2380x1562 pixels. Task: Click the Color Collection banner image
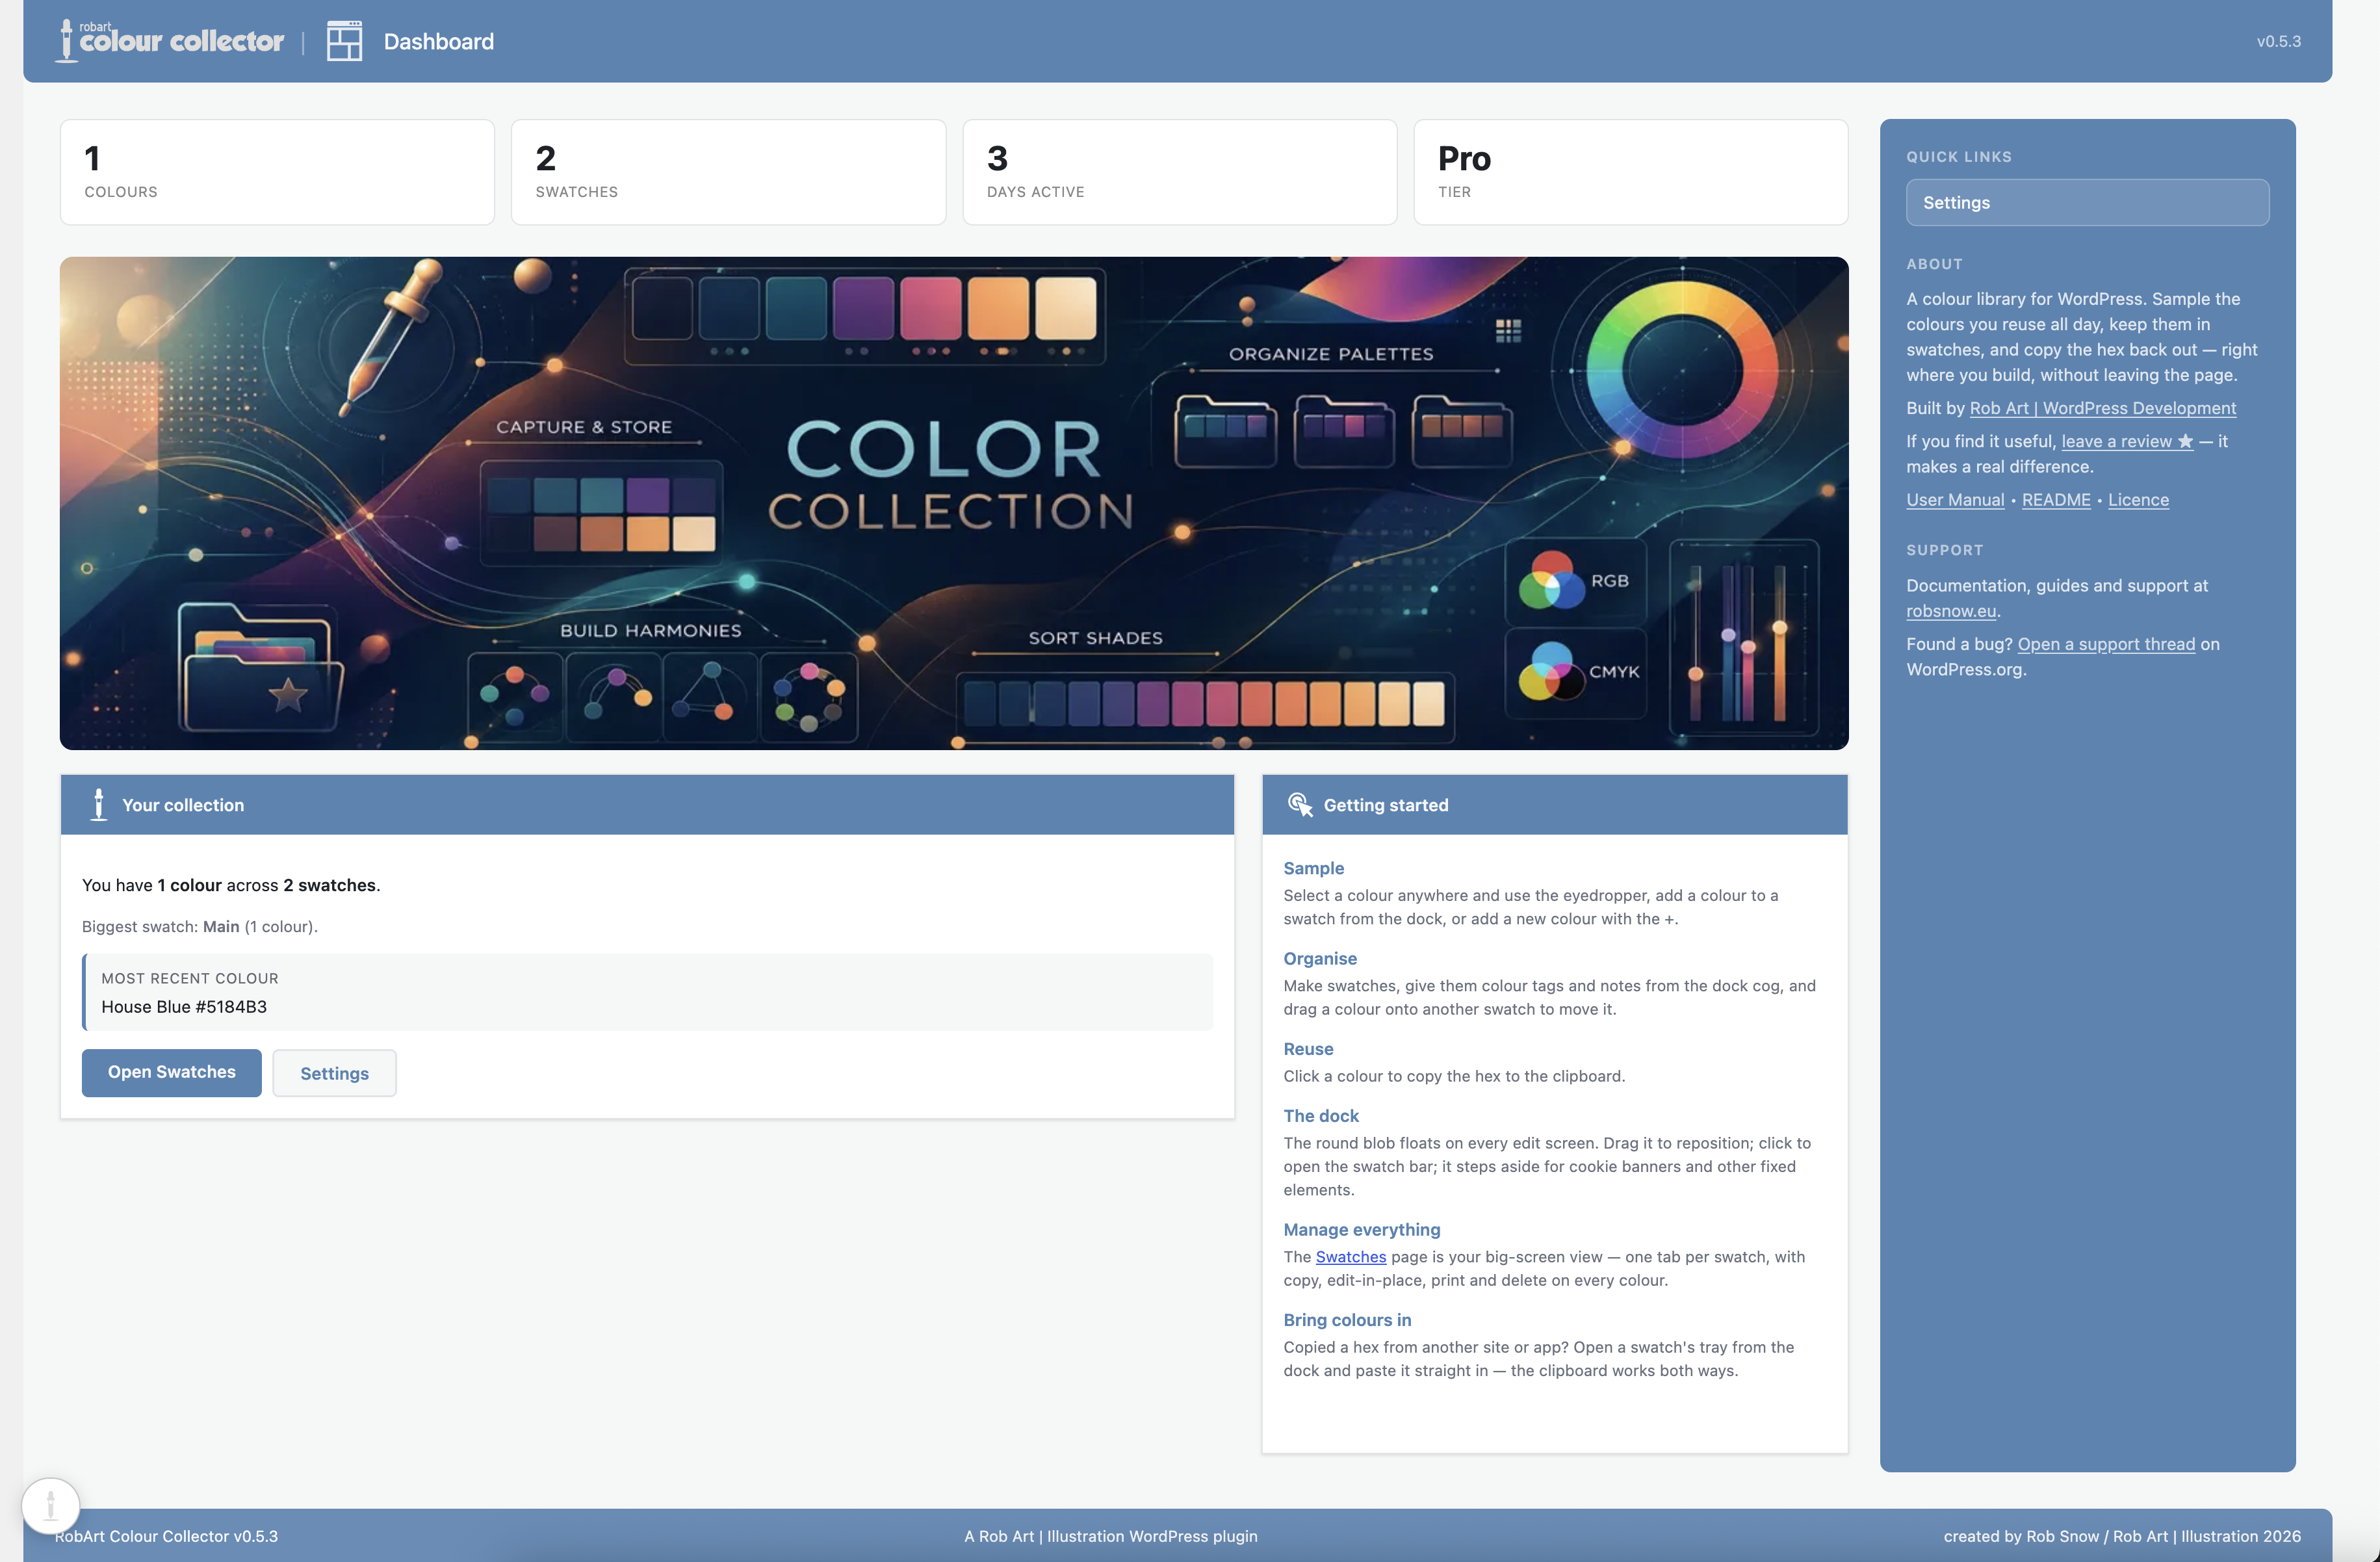coord(954,503)
